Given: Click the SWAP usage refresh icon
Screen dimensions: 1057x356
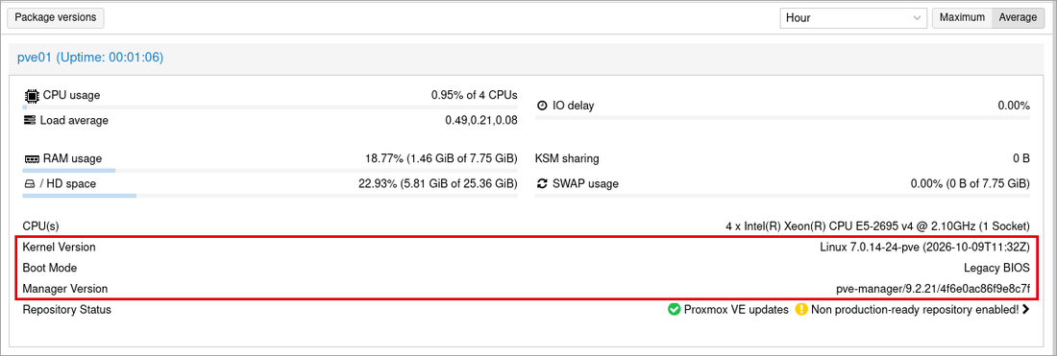Looking at the screenshot, I should click(x=542, y=183).
